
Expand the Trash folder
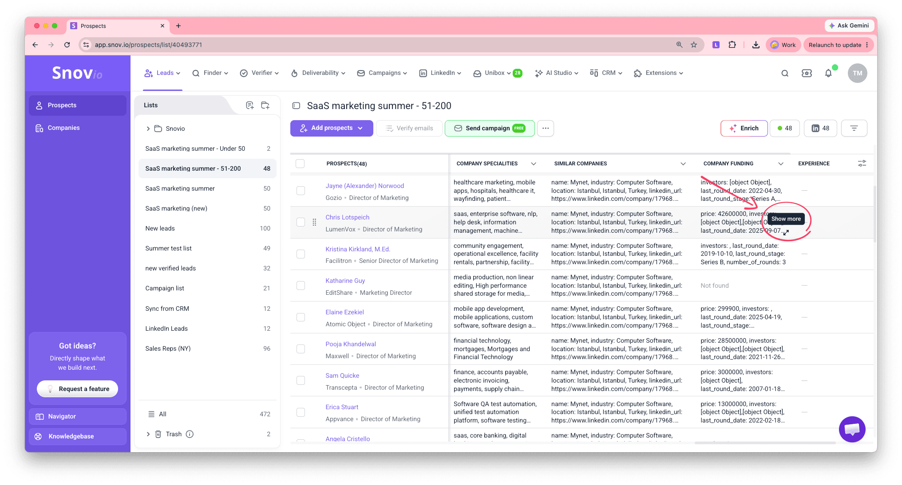point(148,434)
